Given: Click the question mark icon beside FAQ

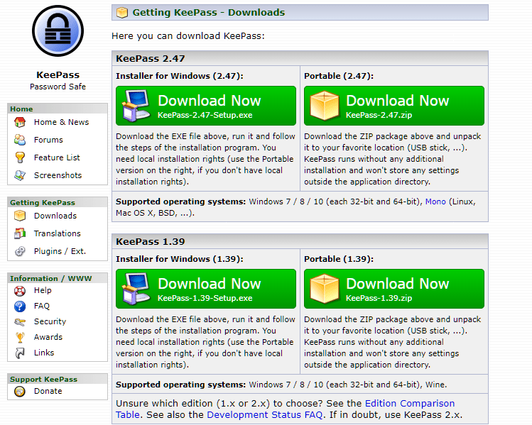Looking at the screenshot, I should pyautogui.click(x=20, y=307).
